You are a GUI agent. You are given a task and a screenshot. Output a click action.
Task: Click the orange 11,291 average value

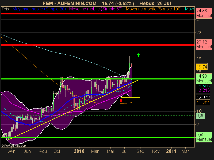203,103
